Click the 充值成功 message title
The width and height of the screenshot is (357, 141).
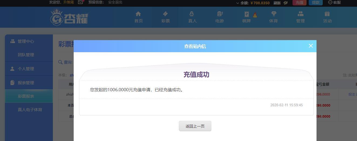[x=196, y=75]
